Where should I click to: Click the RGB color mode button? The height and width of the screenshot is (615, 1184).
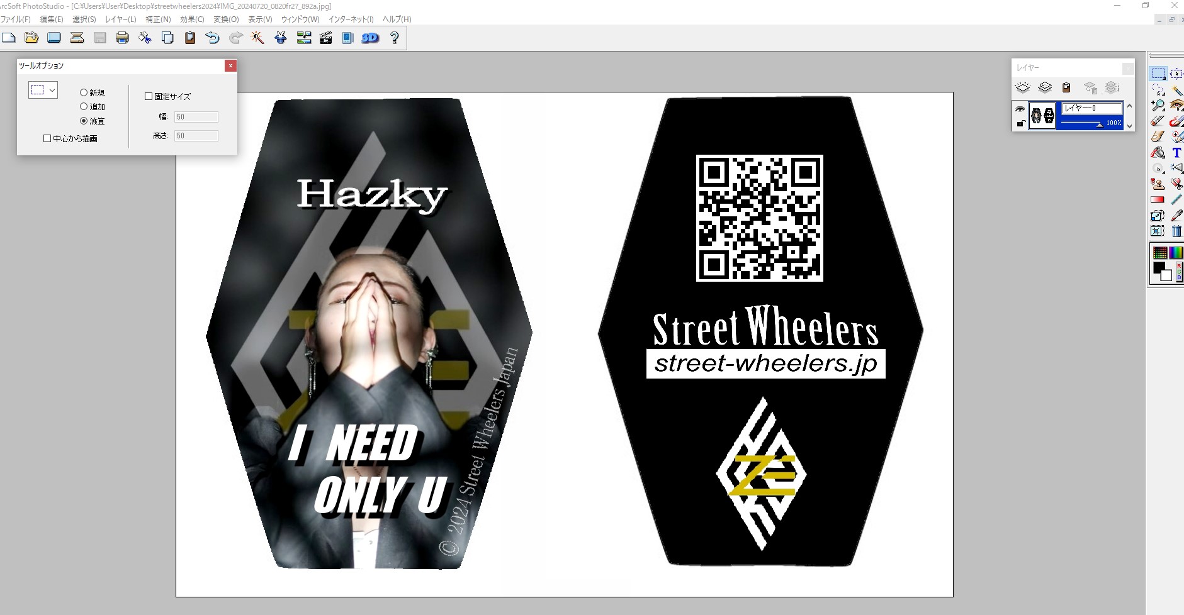tap(1179, 272)
